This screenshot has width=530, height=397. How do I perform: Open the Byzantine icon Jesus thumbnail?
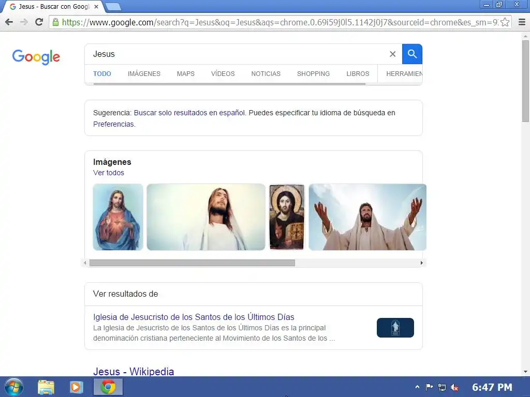(287, 217)
